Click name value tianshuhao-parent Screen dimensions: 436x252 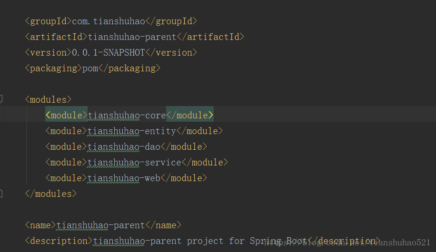[100, 225]
